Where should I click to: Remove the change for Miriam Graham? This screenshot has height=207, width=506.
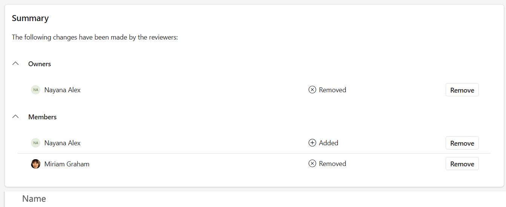[462, 164]
